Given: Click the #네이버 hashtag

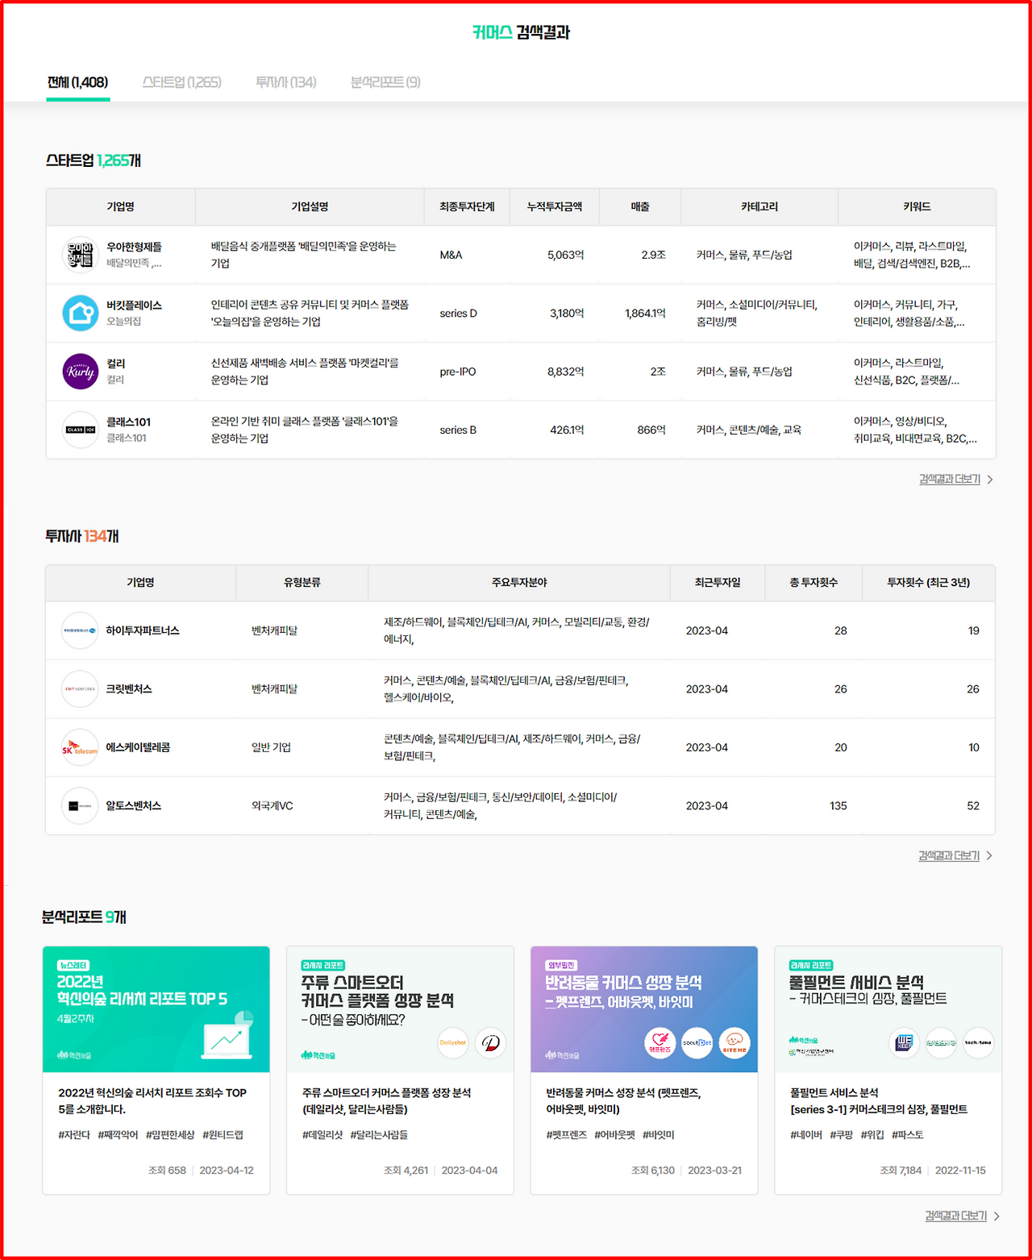Looking at the screenshot, I should (x=806, y=1135).
